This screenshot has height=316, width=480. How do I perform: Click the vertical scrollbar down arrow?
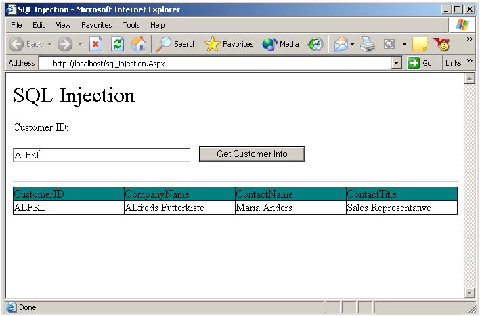click(470, 293)
